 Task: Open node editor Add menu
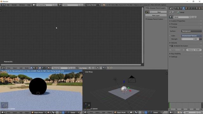click(x=21, y=68)
